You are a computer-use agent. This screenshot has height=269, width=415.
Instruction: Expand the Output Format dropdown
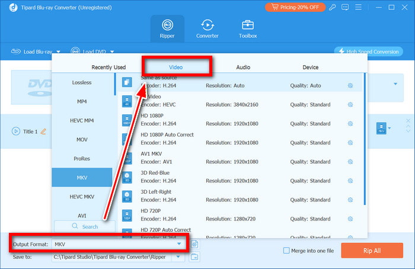coord(179,244)
